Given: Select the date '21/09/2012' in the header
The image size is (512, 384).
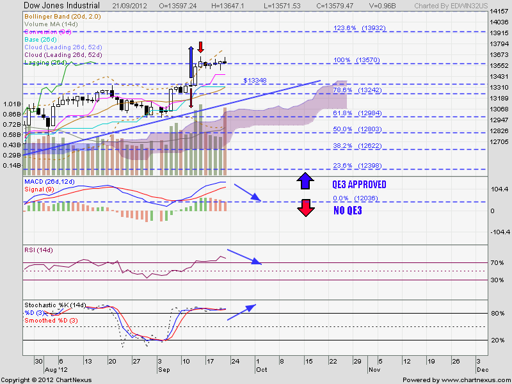Looking at the screenshot, I should pyautogui.click(x=130, y=6).
